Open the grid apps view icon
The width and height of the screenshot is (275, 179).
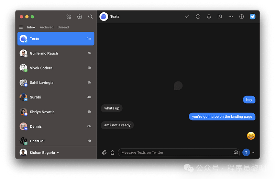69,17
